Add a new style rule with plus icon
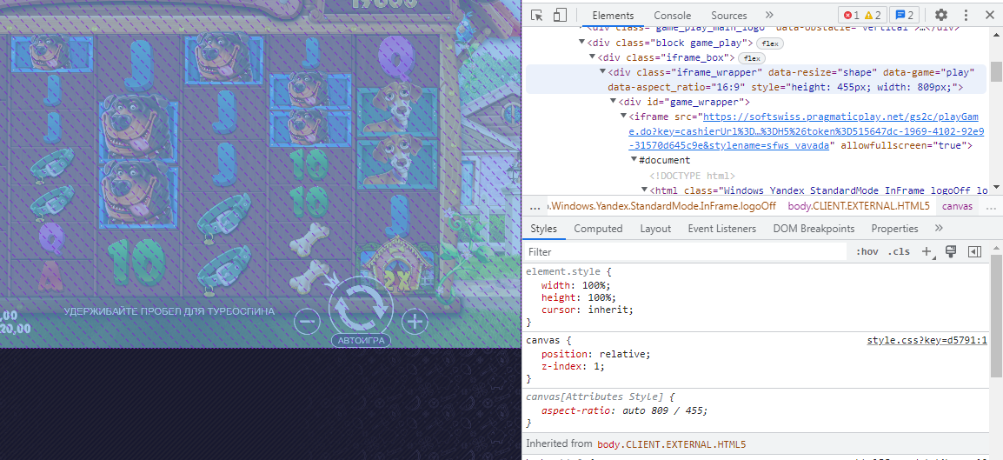Image resolution: width=1003 pixels, height=460 pixels. point(927,251)
